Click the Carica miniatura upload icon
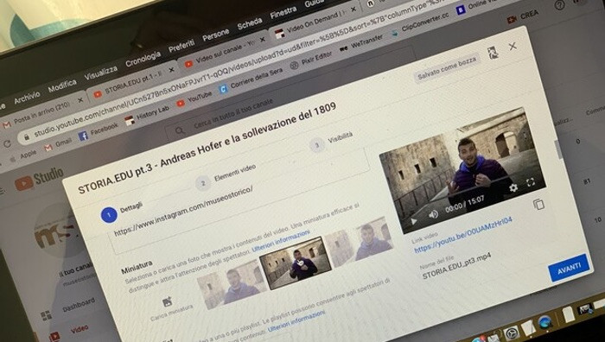This screenshot has width=605, height=342. [167, 302]
